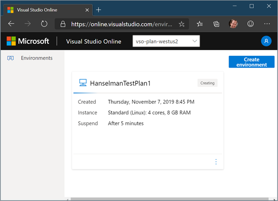Click the Standard (Linux): 4 cores instance text

click(149, 113)
